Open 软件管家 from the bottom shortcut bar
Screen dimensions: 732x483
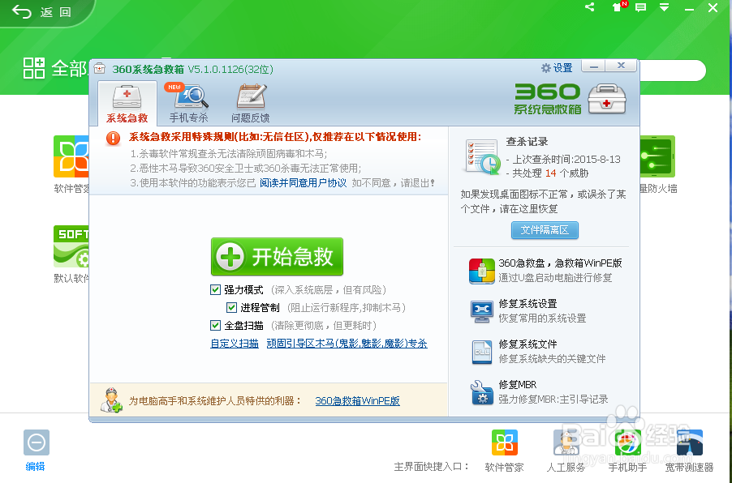point(504,444)
